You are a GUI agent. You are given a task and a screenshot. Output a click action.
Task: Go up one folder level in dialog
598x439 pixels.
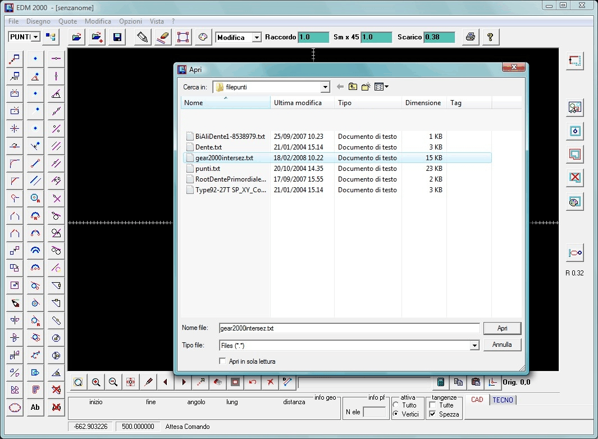coord(353,87)
